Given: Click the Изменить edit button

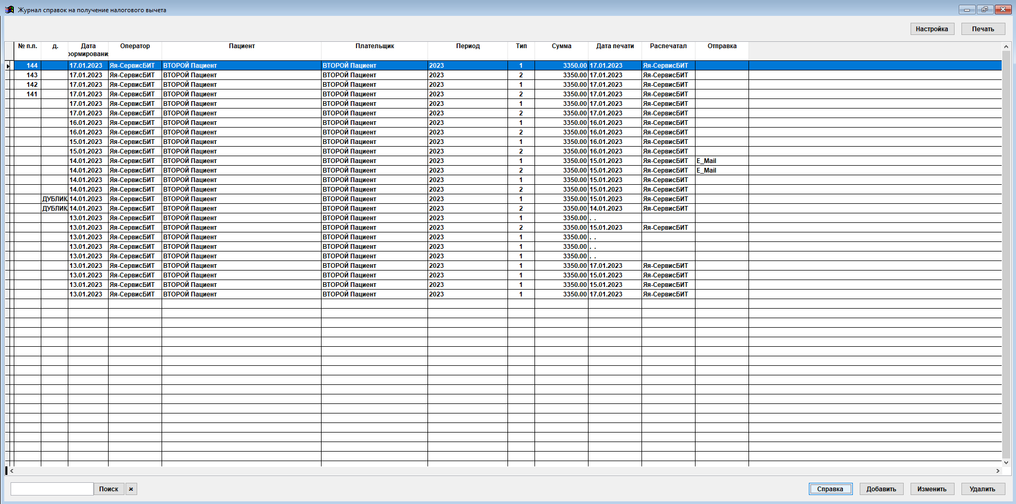Looking at the screenshot, I should [x=932, y=489].
